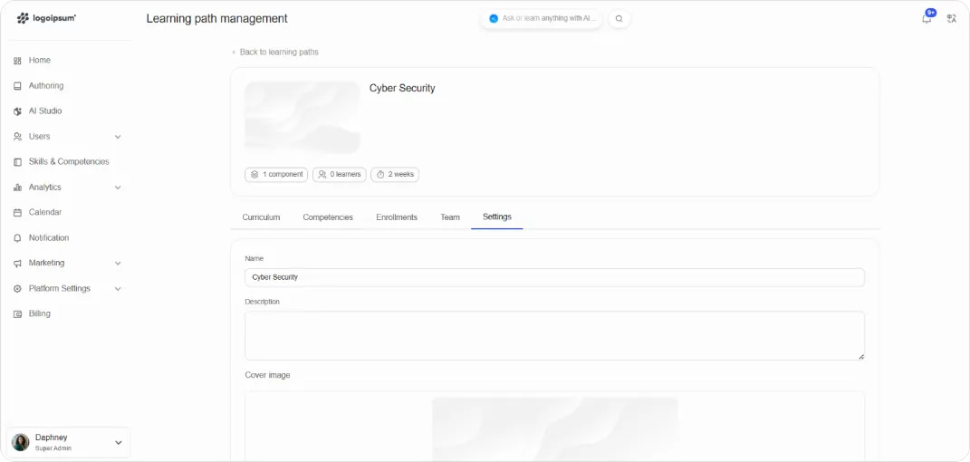Click the Description text area

tap(554, 336)
